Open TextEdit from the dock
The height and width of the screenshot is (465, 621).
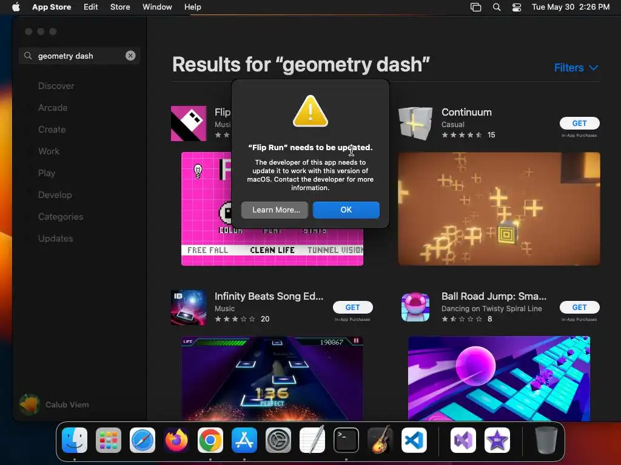(312, 440)
